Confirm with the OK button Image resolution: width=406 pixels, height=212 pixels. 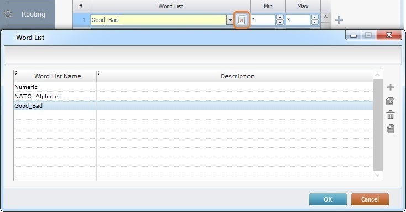pos(328,199)
